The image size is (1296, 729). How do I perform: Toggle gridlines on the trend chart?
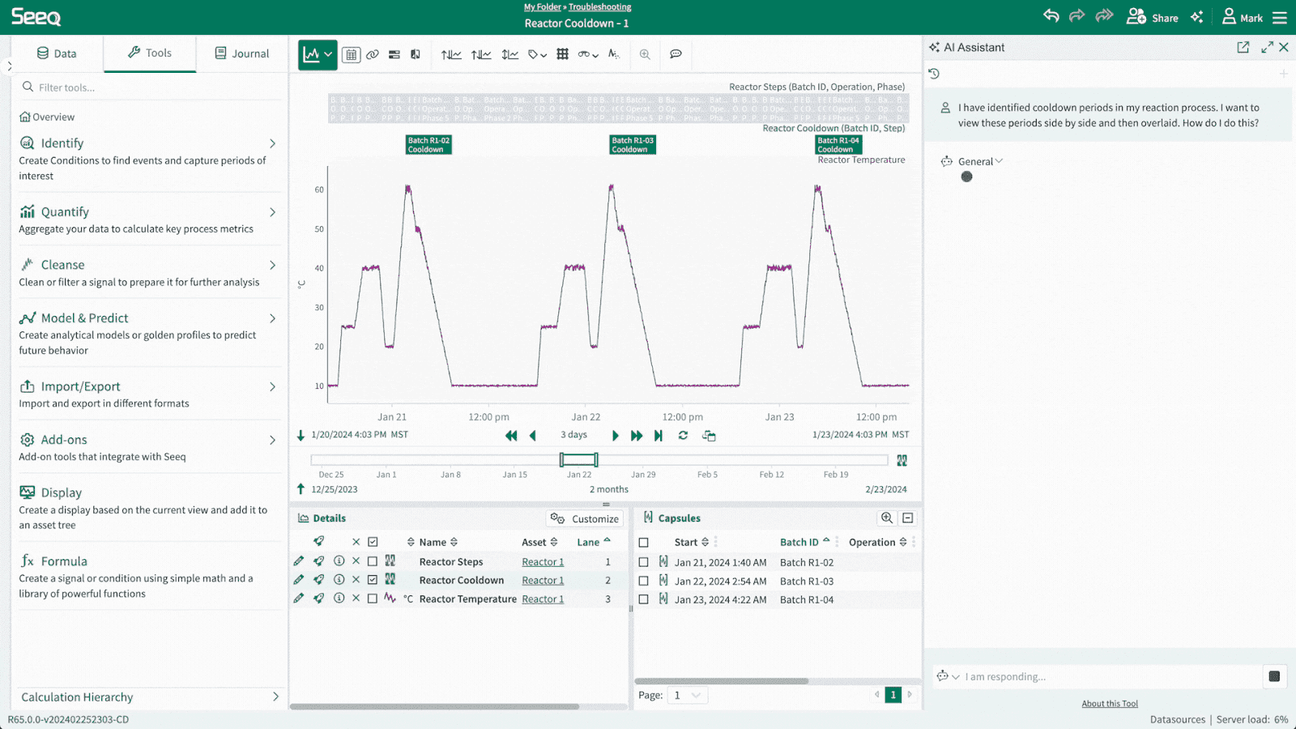(x=562, y=54)
